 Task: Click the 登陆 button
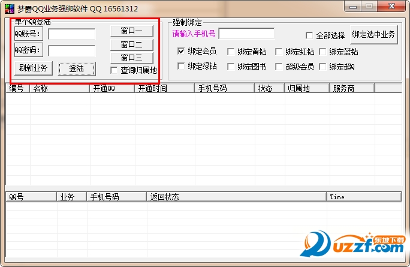tap(77, 69)
